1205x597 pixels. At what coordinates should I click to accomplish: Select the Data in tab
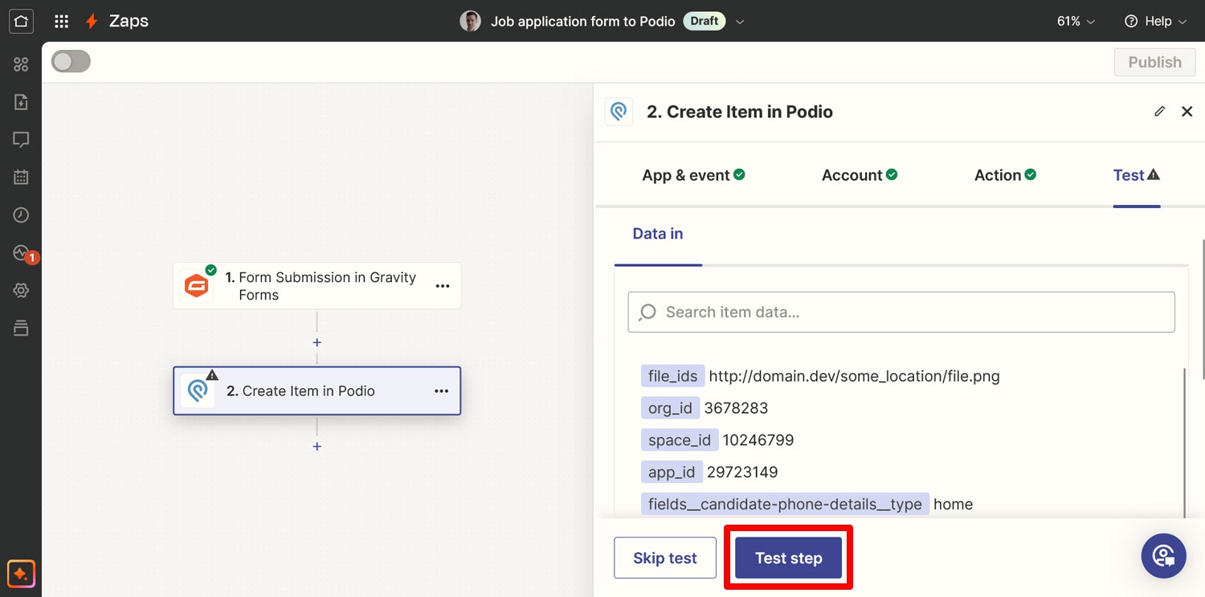pos(658,234)
